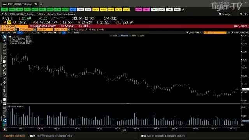This screenshot has width=249, height=140.
Task: Open the Quick-Add dropdown
Action: pyautogui.click(x=193, y=33)
